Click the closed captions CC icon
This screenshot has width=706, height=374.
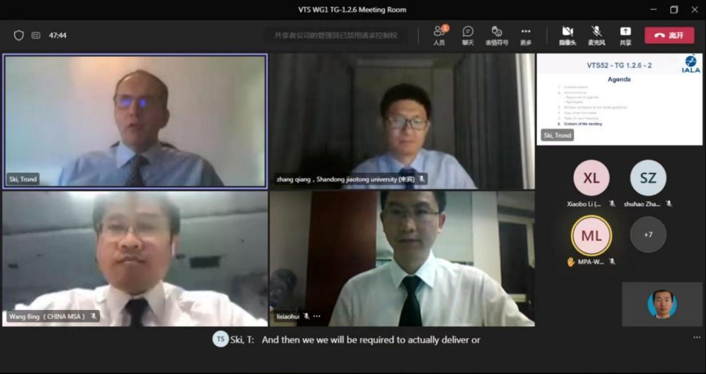tap(36, 36)
